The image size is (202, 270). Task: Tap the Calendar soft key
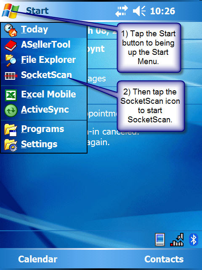(38, 259)
